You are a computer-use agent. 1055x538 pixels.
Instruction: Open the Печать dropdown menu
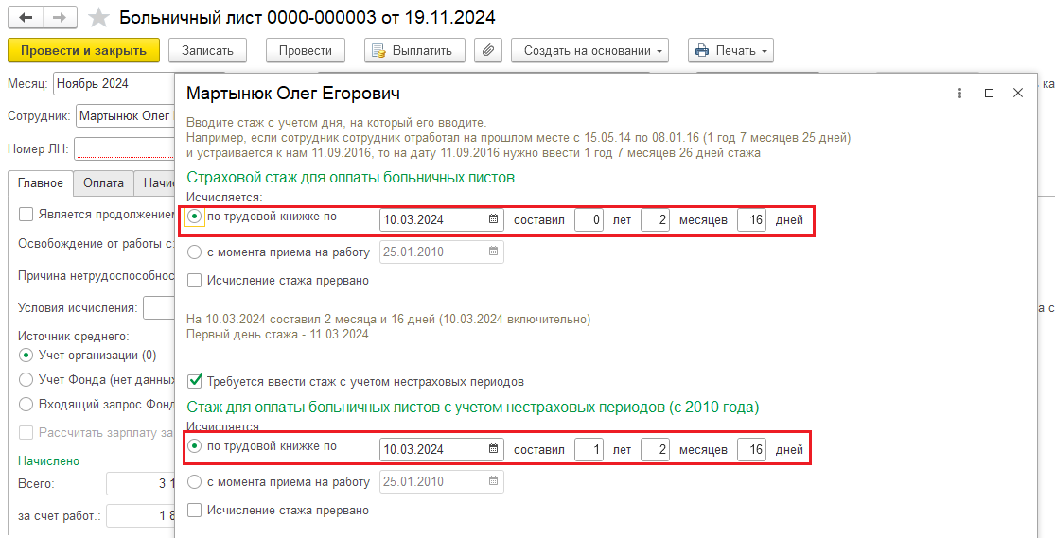click(x=730, y=50)
